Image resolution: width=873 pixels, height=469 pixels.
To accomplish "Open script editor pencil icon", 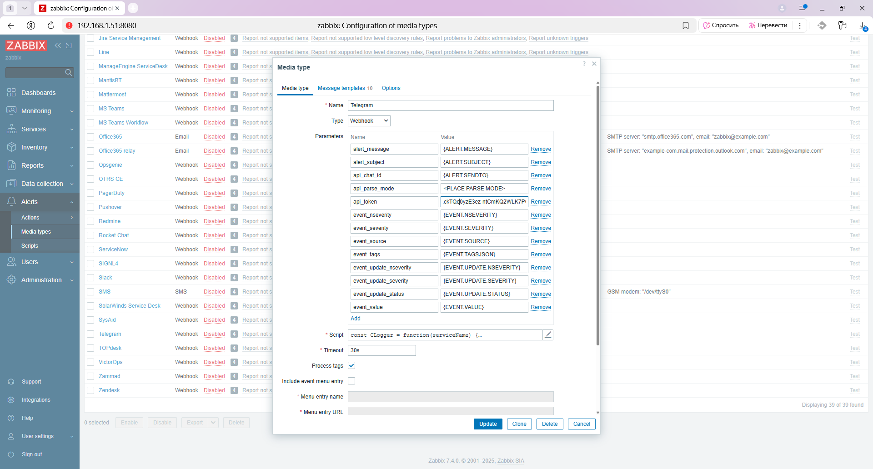I will (x=548, y=335).
